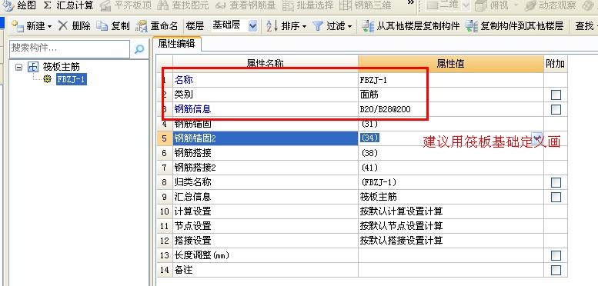Click the 按默认搭接设置计算 cell
Image resolution: width=598 pixels, height=286 pixels.
tap(451, 241)
